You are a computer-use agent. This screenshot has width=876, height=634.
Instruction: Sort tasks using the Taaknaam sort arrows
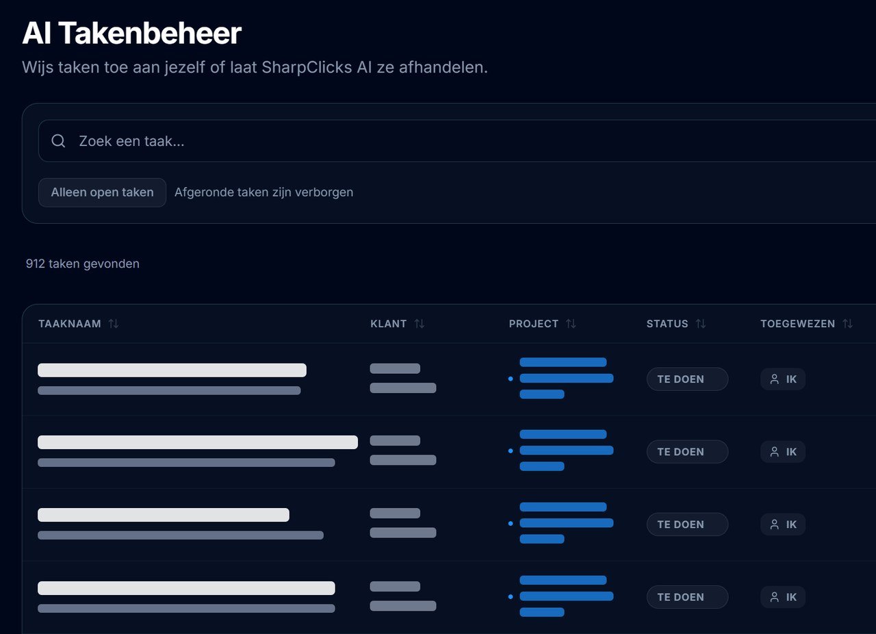(114, 324)
